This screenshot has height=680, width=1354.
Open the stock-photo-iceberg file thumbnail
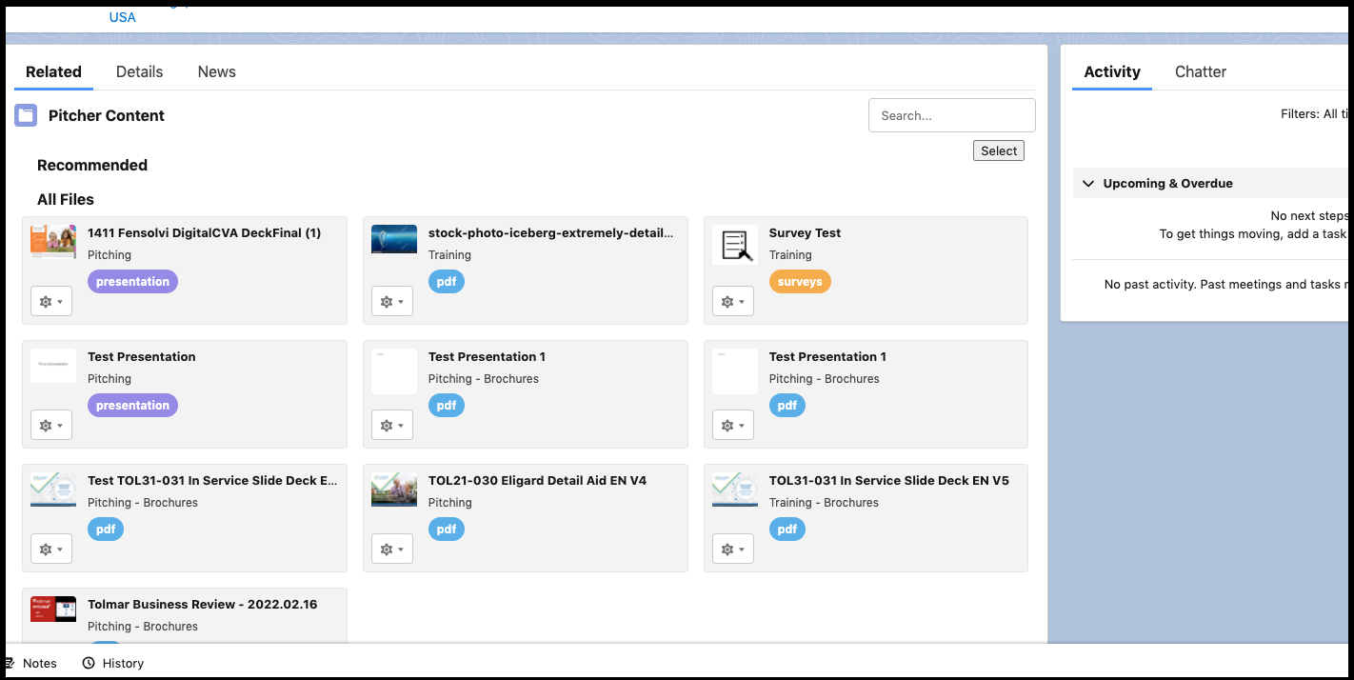[394, 239]
